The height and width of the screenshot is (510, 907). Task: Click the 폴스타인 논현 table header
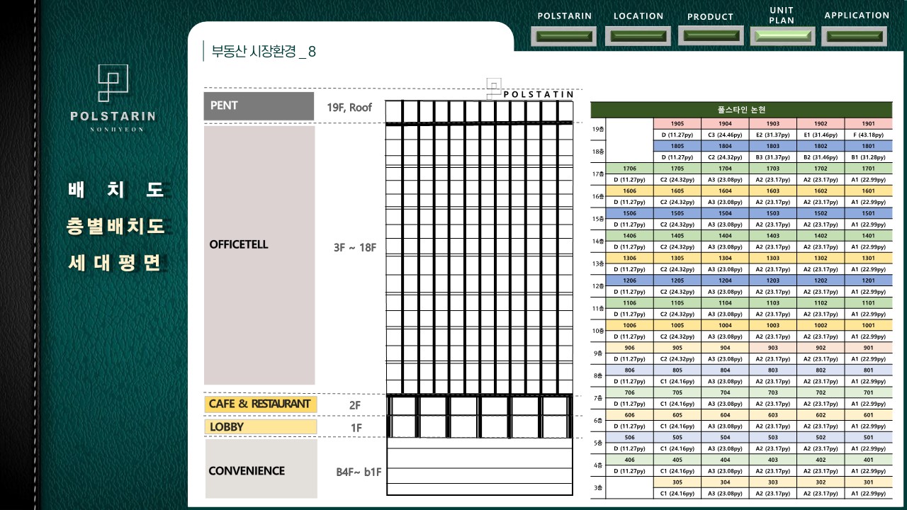741,110
